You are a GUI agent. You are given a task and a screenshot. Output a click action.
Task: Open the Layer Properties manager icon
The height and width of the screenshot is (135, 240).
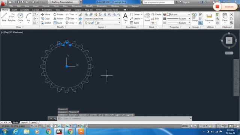(86, 14)
